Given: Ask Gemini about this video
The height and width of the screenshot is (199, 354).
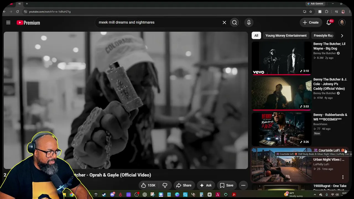Looking at the screenshot, I should (206, 185).
